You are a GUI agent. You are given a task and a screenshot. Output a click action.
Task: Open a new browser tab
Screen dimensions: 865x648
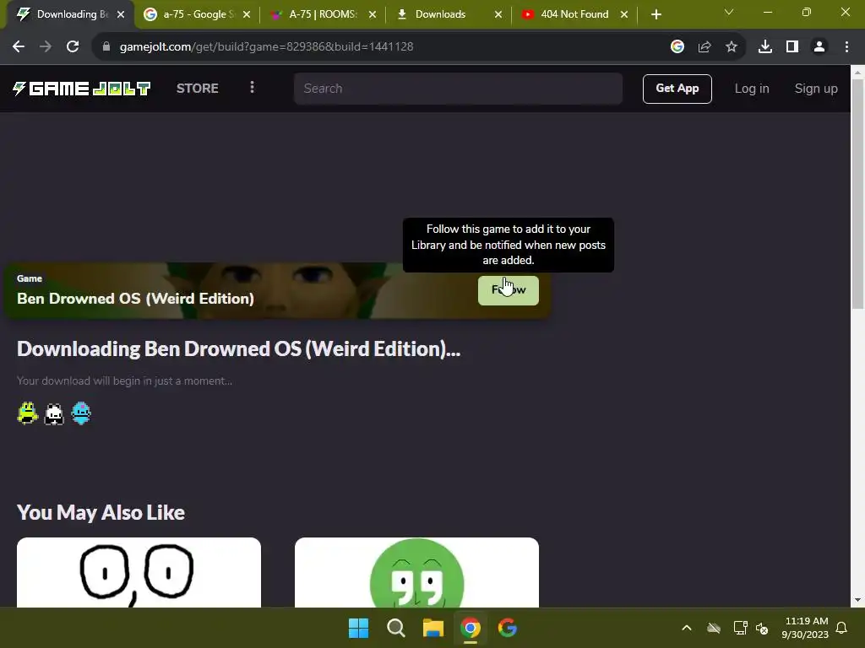656,14
